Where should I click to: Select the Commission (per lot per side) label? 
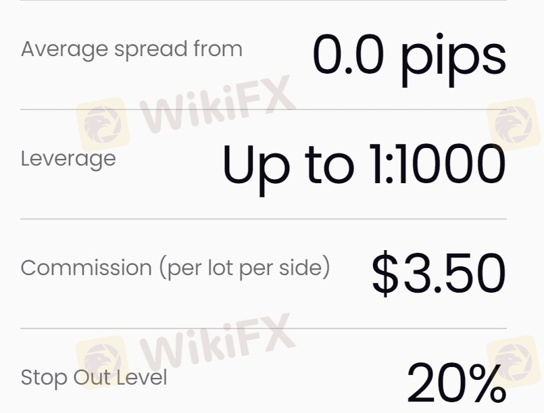pyautogui.click(x=176, y=268)
